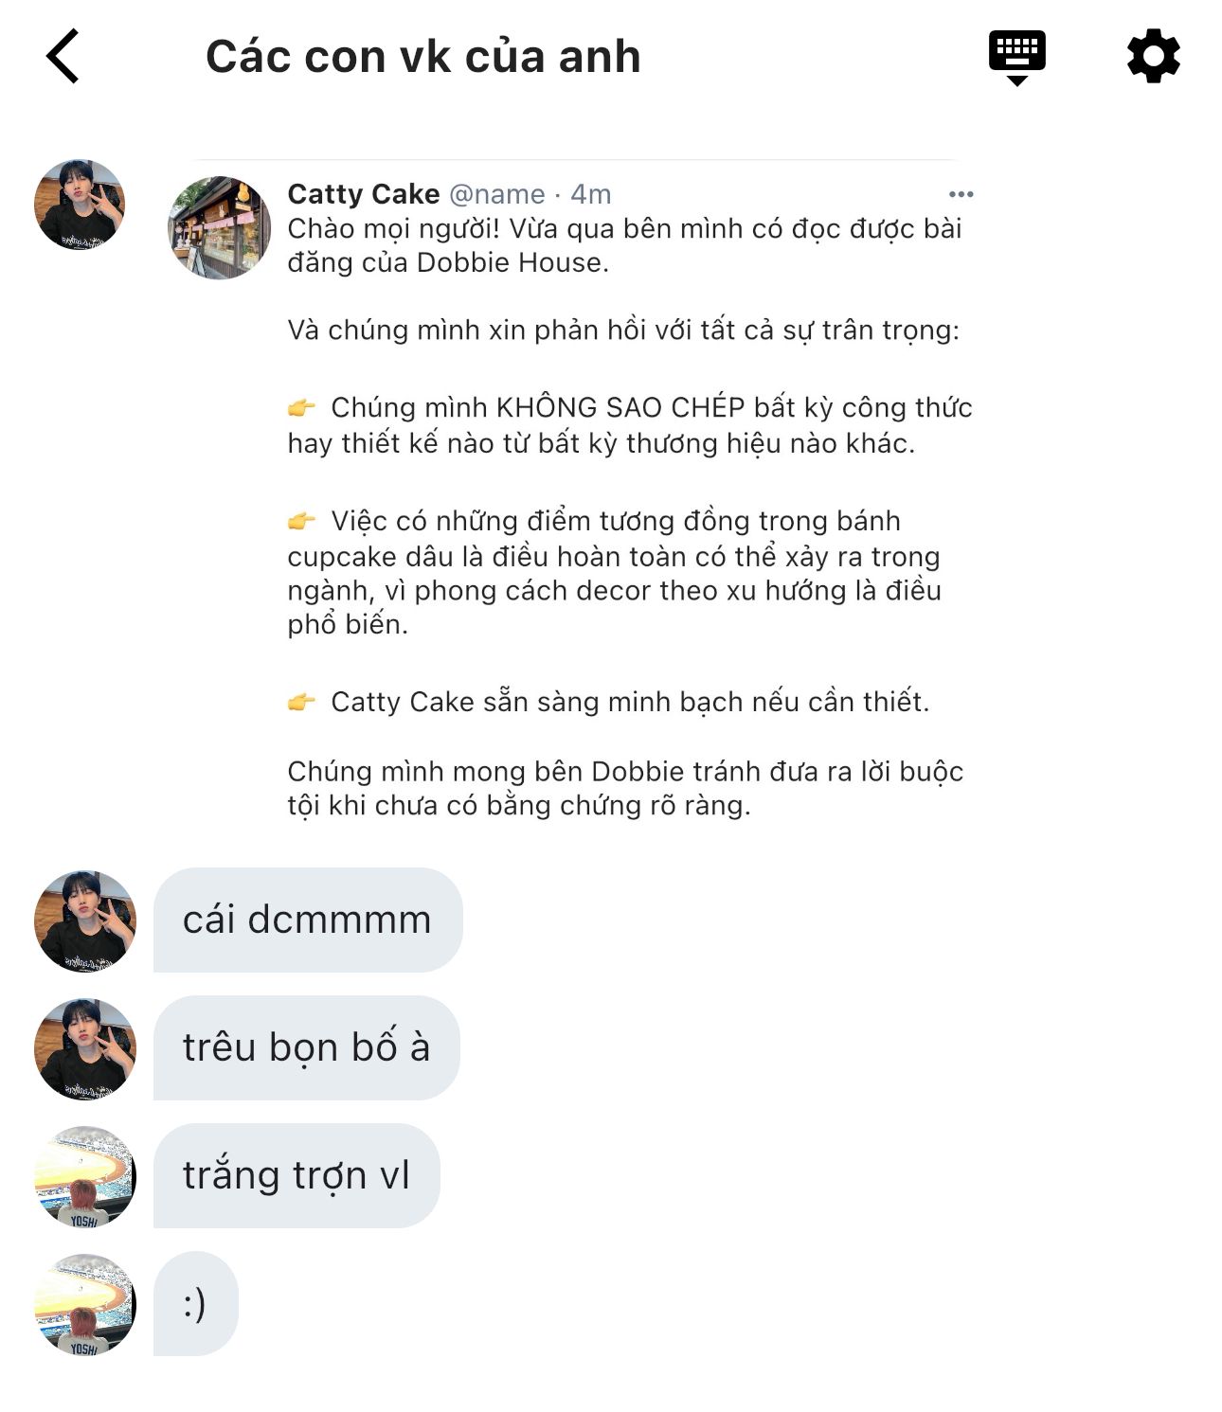Open sender avatar beside the shared tweet
This screenshot has height=1412, width=1222.
80,205
